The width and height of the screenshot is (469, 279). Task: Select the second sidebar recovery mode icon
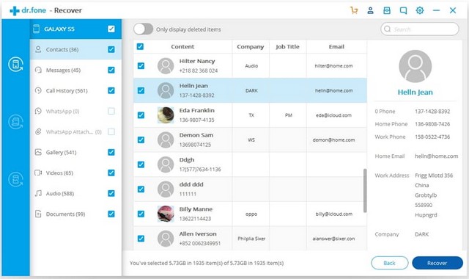pos(15,122)
